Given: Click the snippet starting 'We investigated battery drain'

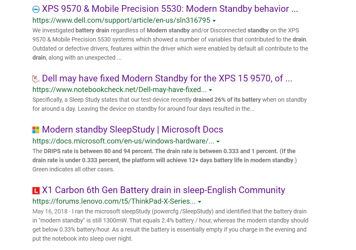Looking at the screenshot, I should tap(170, 44).
